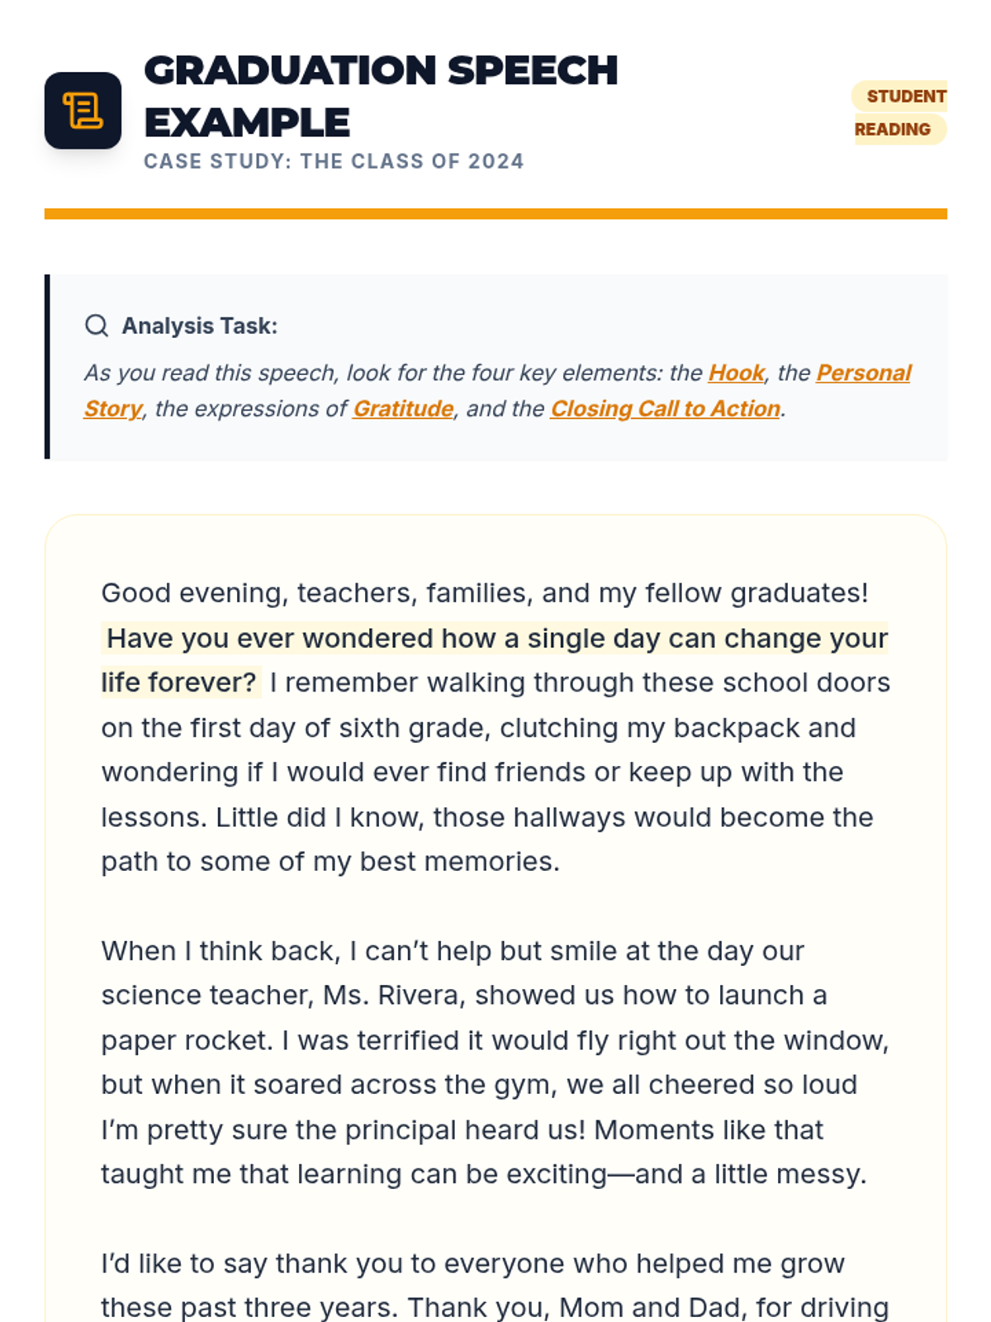
Task: Click the 'I'd like to say thank you' sentence
Action: coord(472,1264)
